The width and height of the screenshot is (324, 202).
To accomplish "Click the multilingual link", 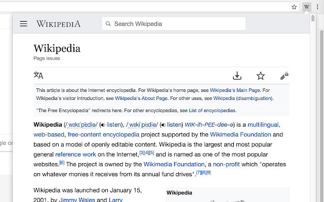I will point(263,125).
